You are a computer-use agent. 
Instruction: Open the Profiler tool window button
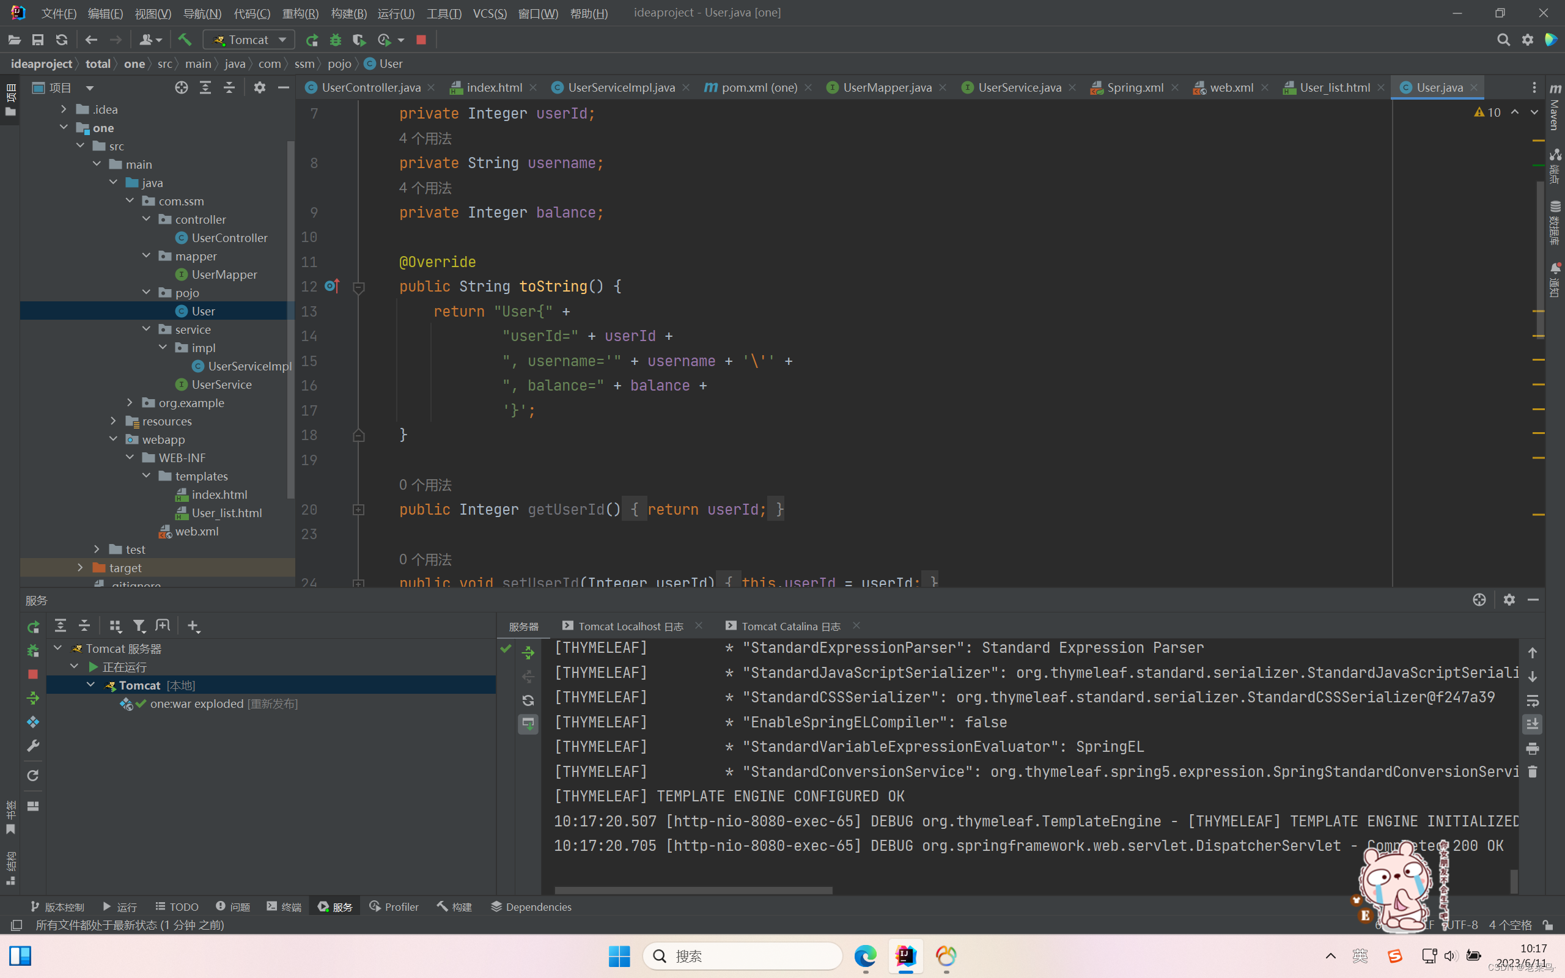[394, 907]
